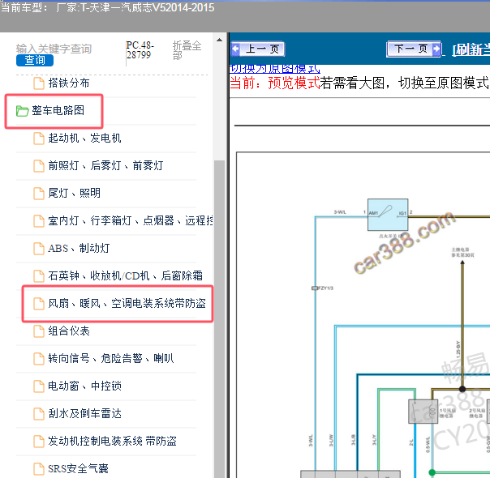
Task: Click the No.1 fan relay in diagram
Action: pos(423,412)
